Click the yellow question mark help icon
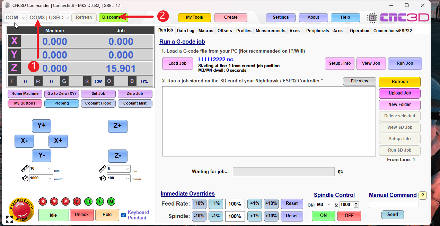 pos(422,196)
